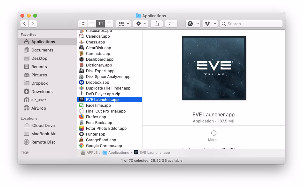The width and height of the screenshot is (303, 188).
Task: Open Downloads in the sidebar
Action: (x=47, y=91)
